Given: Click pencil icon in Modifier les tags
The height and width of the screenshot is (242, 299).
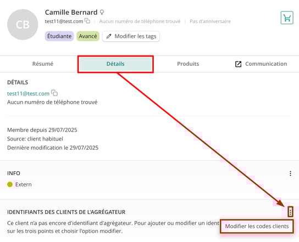Looking at the screenshot, I should pos(109,36).
